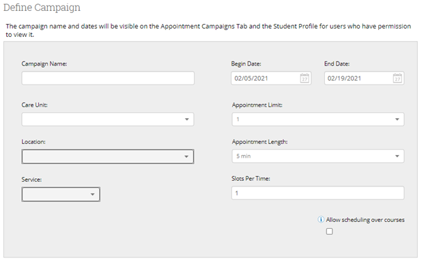Click the Location label
The image size is (426, 265).
(33, 142)
